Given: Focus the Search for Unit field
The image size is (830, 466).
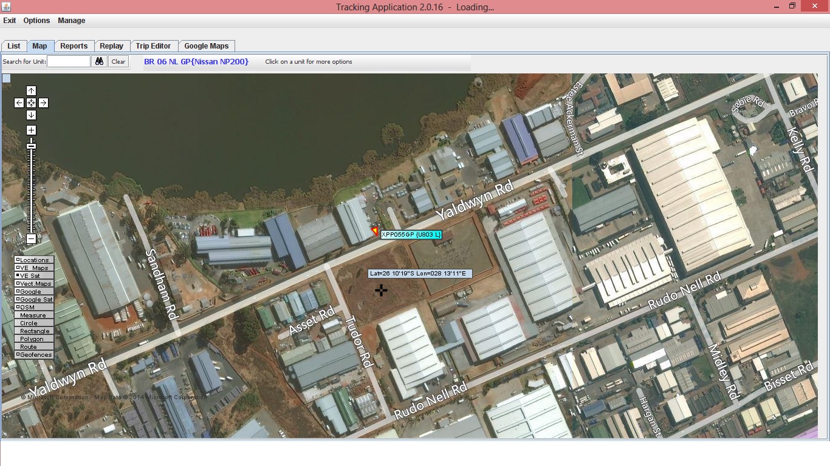Looking at the screenshot, I should (69, 61).
